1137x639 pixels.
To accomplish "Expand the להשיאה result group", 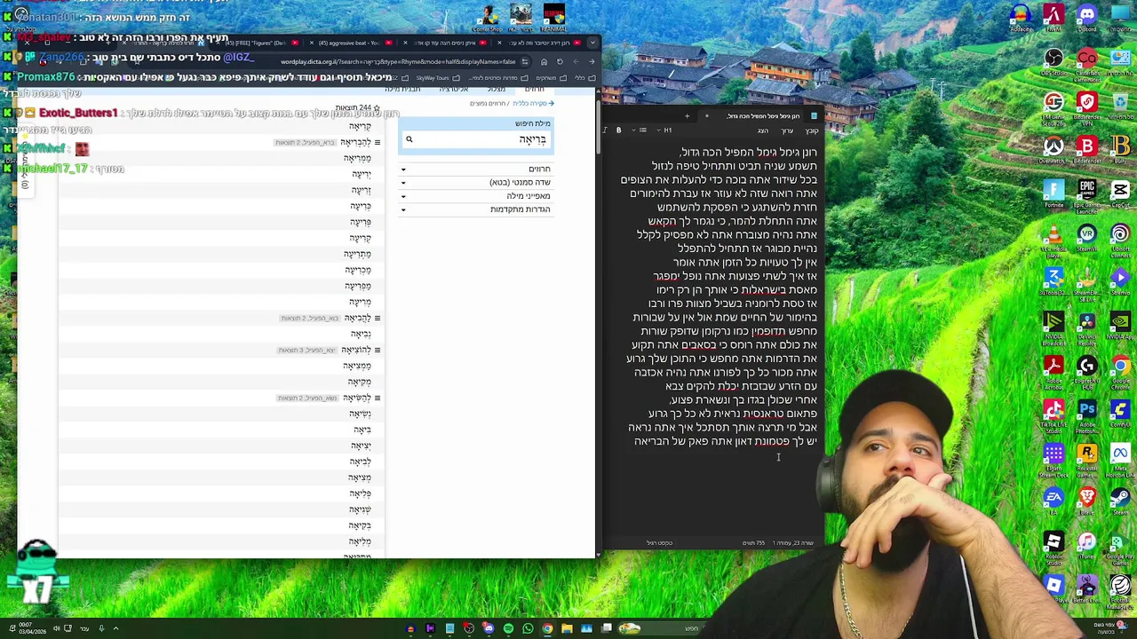I will click(377, 398).
